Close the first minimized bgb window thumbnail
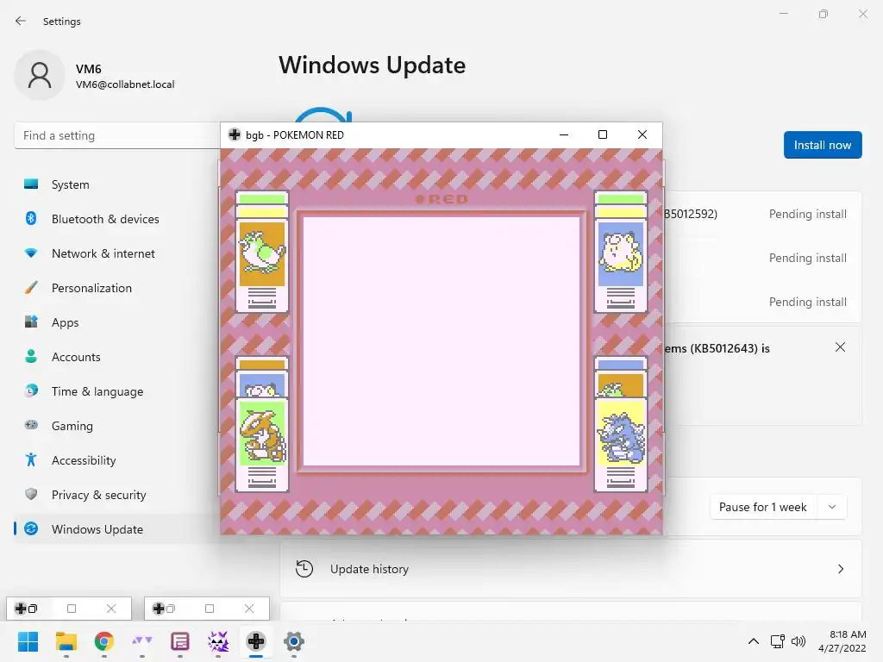 pyautogui.click(x=111, y=609)
